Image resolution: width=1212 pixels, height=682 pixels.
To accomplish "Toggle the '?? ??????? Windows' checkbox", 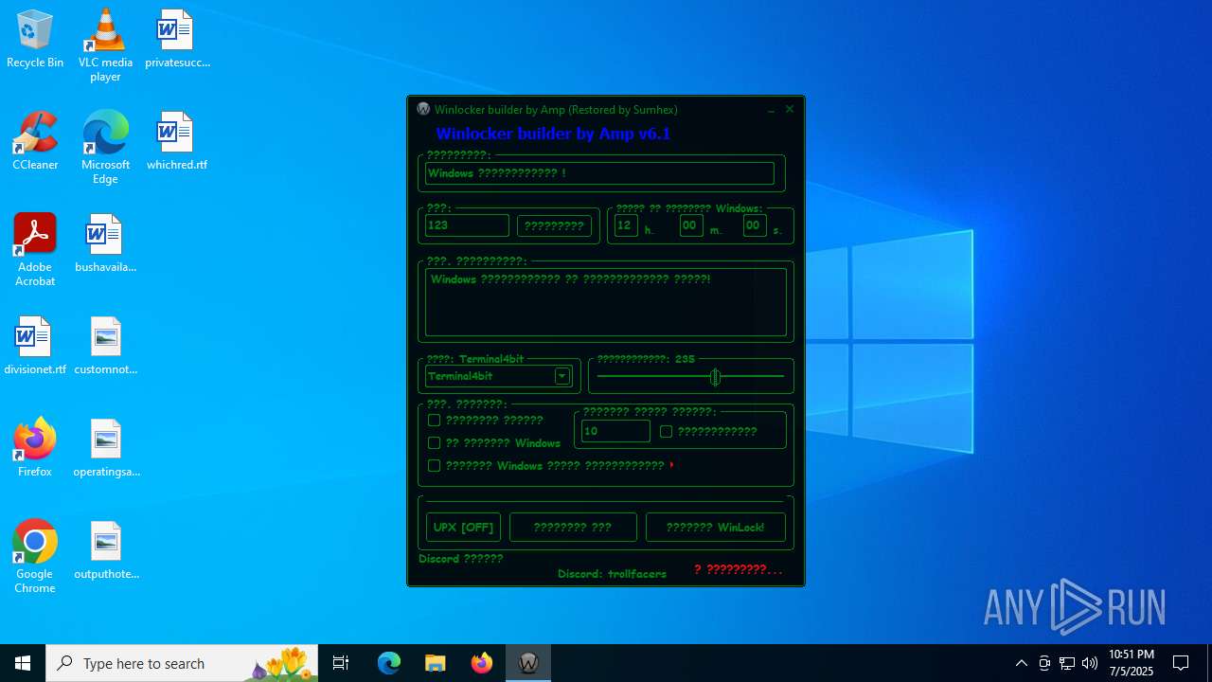I will tap(434, 442).
